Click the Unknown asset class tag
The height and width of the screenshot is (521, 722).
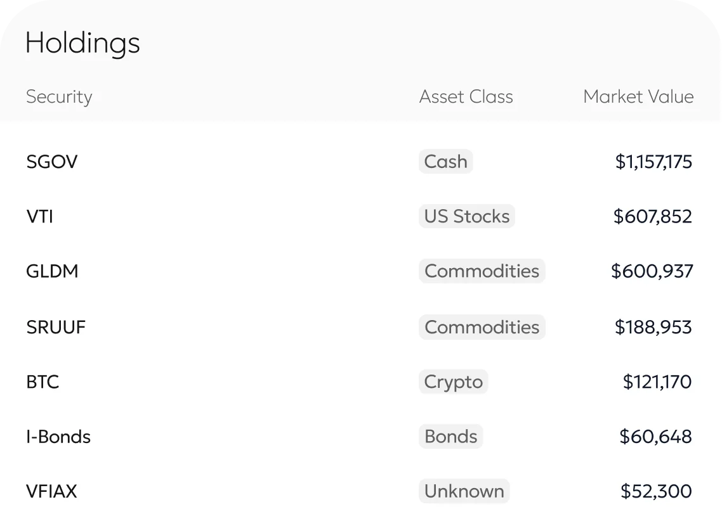point(464,491)
